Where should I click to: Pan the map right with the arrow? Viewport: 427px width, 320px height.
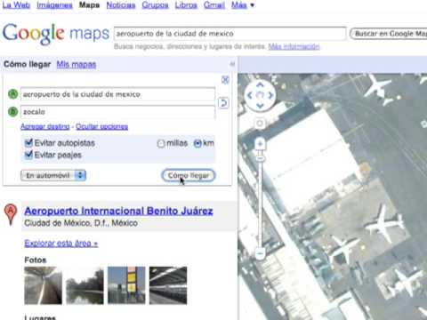[x=270, y=95]
